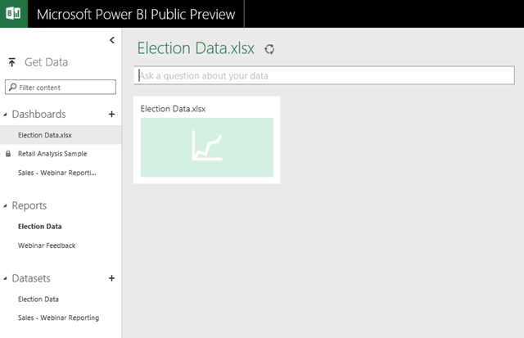This screenshot has height=338, width=524.
Task: Click the Power BI logo icon
Action: pyautogui.click(x=14, y=14)
